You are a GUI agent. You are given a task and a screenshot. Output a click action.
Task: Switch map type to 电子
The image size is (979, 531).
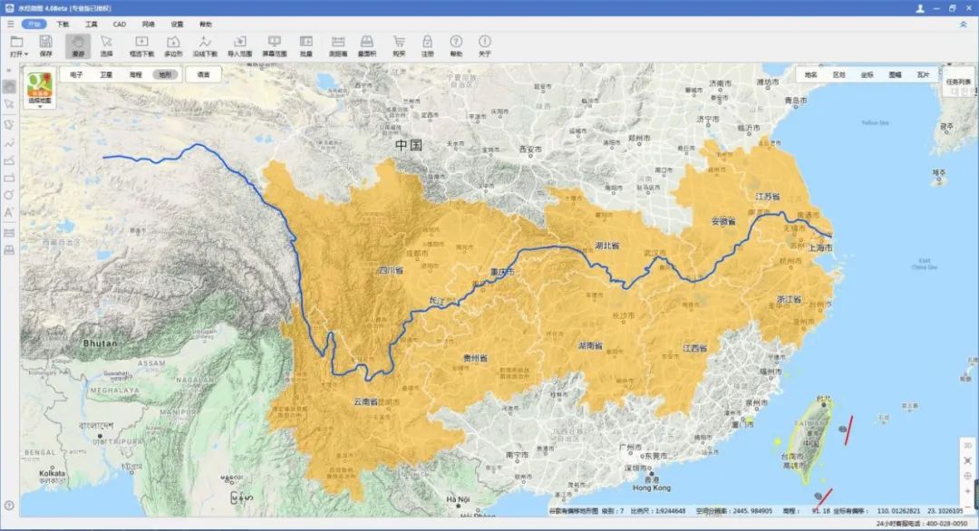[76, 74]
